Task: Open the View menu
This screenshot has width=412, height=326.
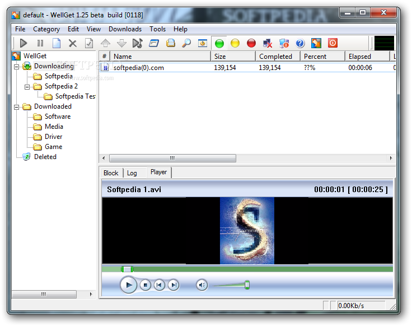Action: (x=93, y=29)
